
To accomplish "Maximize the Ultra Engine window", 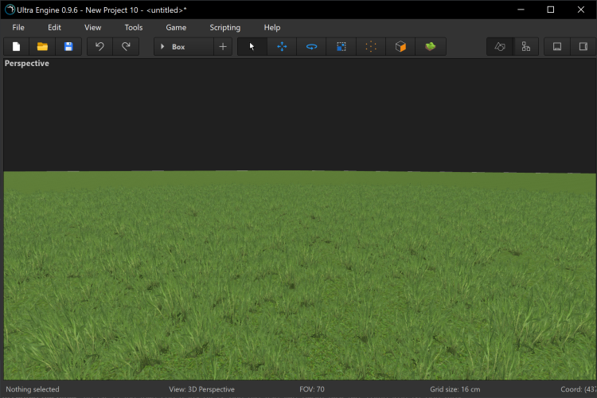I will [551, 10].
